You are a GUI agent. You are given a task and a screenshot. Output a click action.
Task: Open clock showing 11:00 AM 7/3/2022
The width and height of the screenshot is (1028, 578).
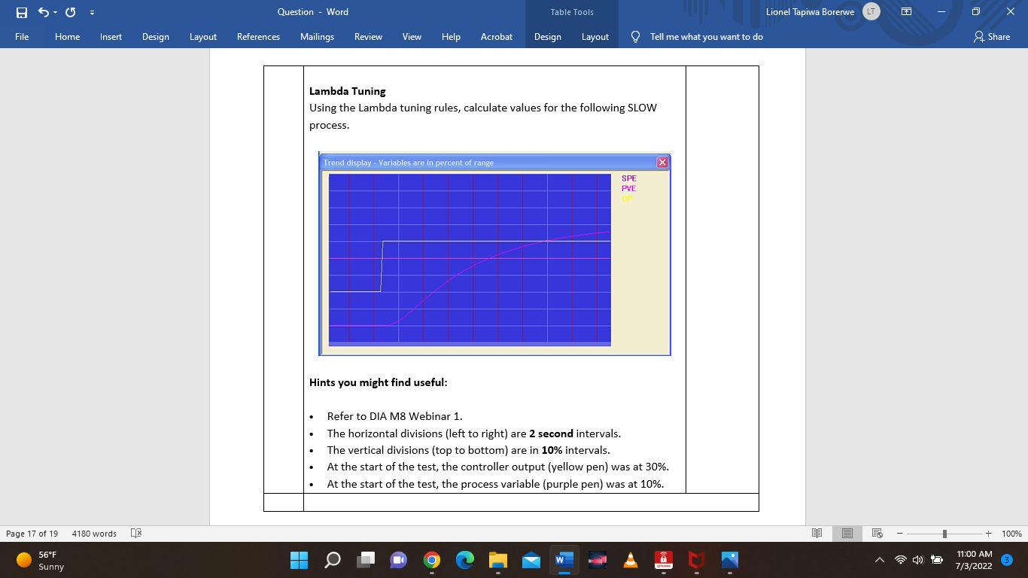(974, 560)
